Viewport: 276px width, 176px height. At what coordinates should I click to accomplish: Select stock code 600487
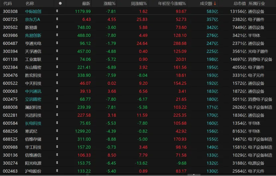10,43
